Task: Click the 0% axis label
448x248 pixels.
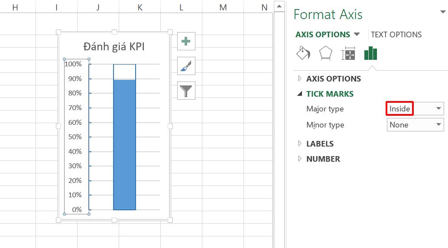Action: [77, 209]
